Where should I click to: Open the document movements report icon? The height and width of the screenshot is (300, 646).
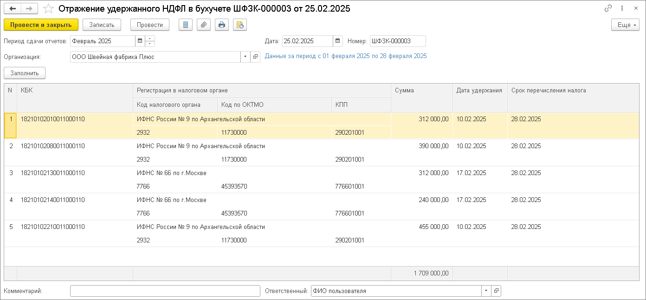(186, 25)
